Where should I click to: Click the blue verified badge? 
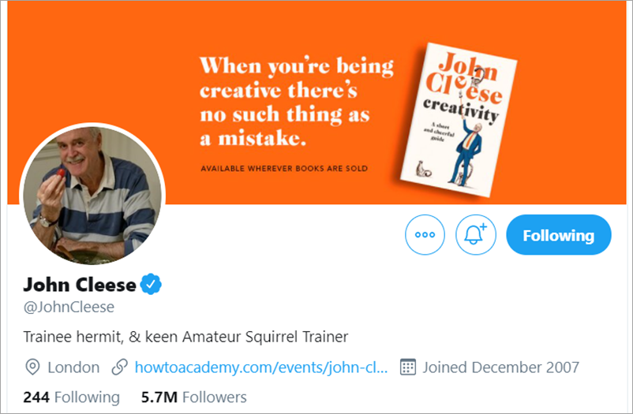[152, 284]
